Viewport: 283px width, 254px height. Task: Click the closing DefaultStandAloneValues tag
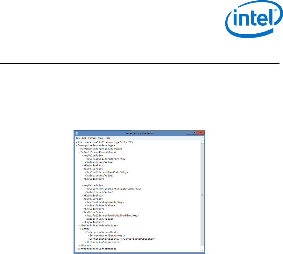click(98, 225)
